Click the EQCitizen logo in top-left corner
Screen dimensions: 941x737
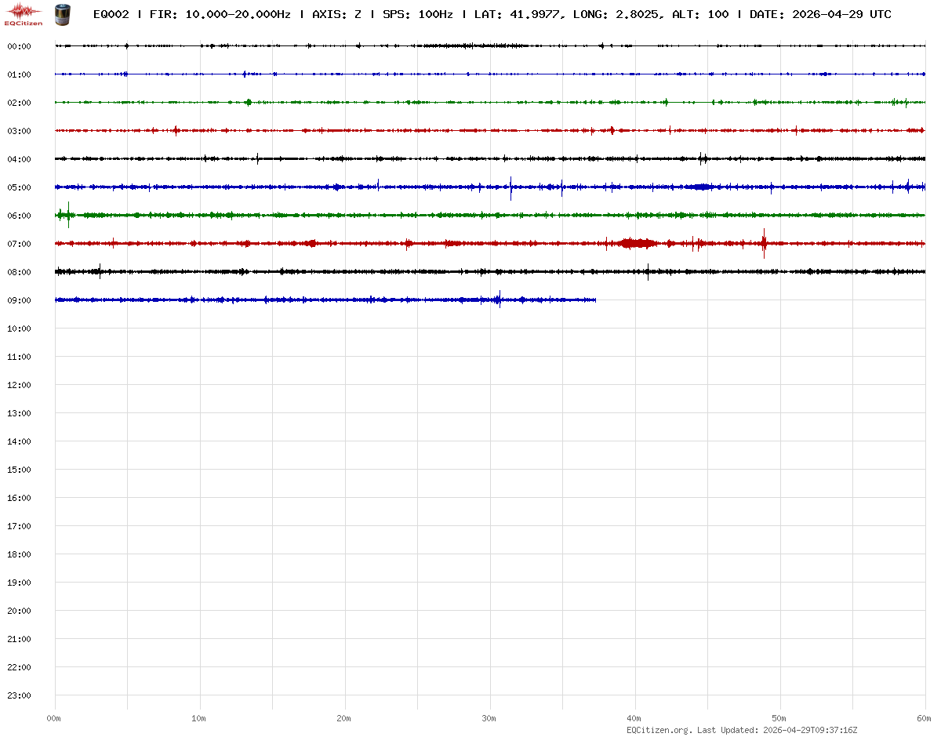24,13
